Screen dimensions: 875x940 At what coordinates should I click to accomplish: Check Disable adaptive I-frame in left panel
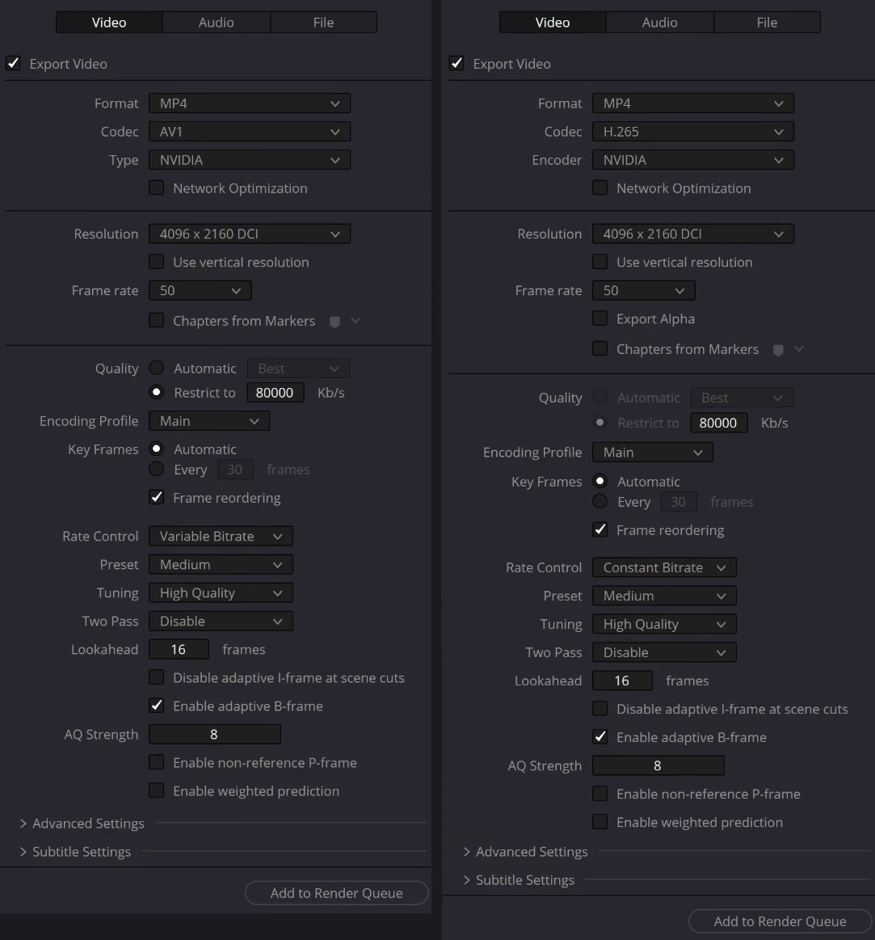coord(157,677)
